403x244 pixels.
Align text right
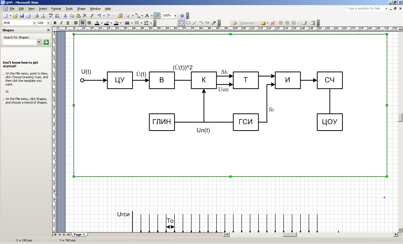tap(89, 23)
